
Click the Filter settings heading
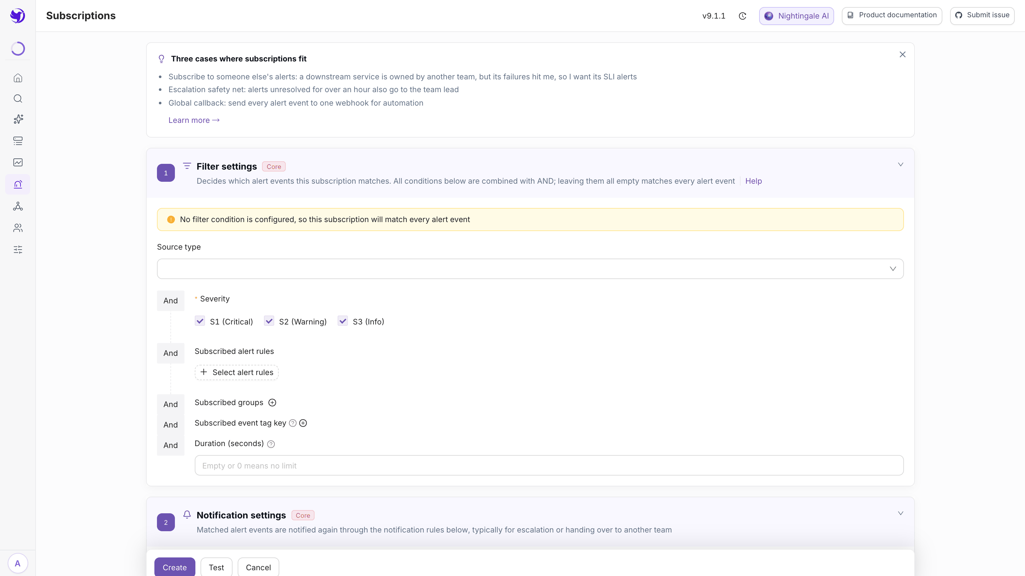227,166
